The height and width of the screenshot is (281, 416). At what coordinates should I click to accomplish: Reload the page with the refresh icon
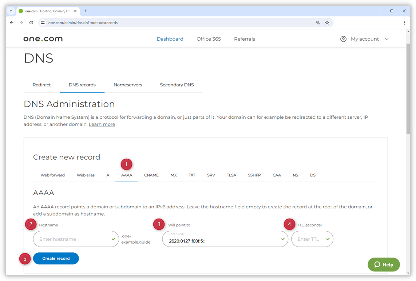pos(31,23)
